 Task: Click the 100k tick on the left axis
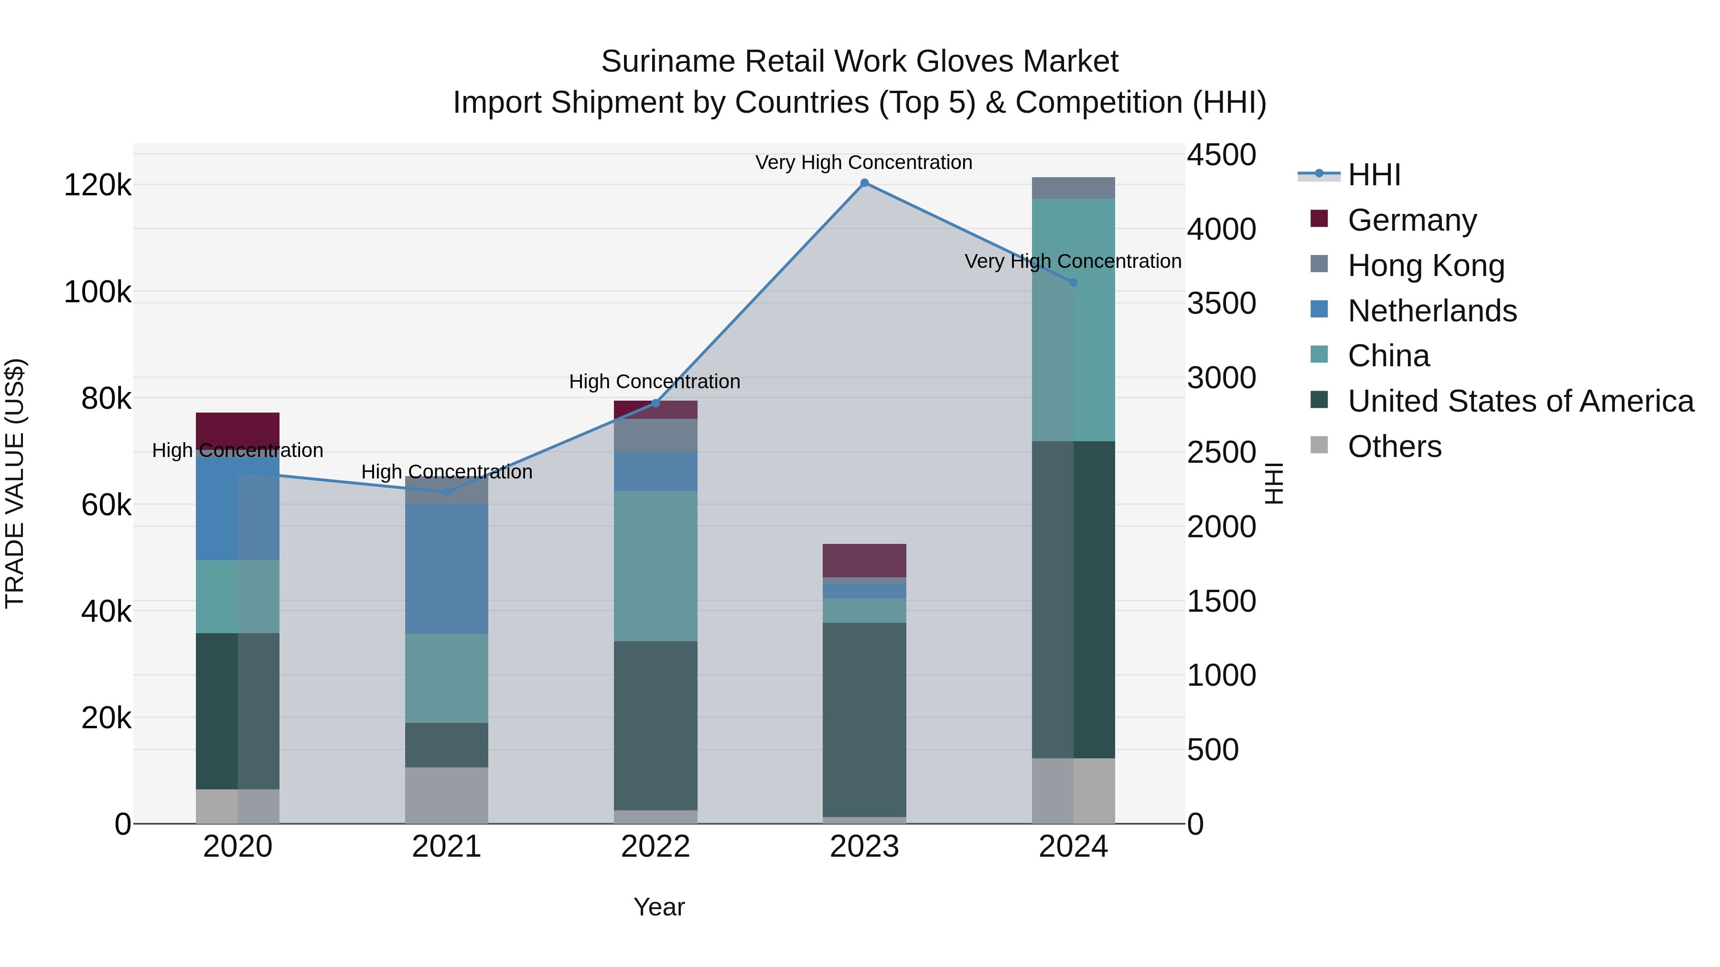(97, 292)
